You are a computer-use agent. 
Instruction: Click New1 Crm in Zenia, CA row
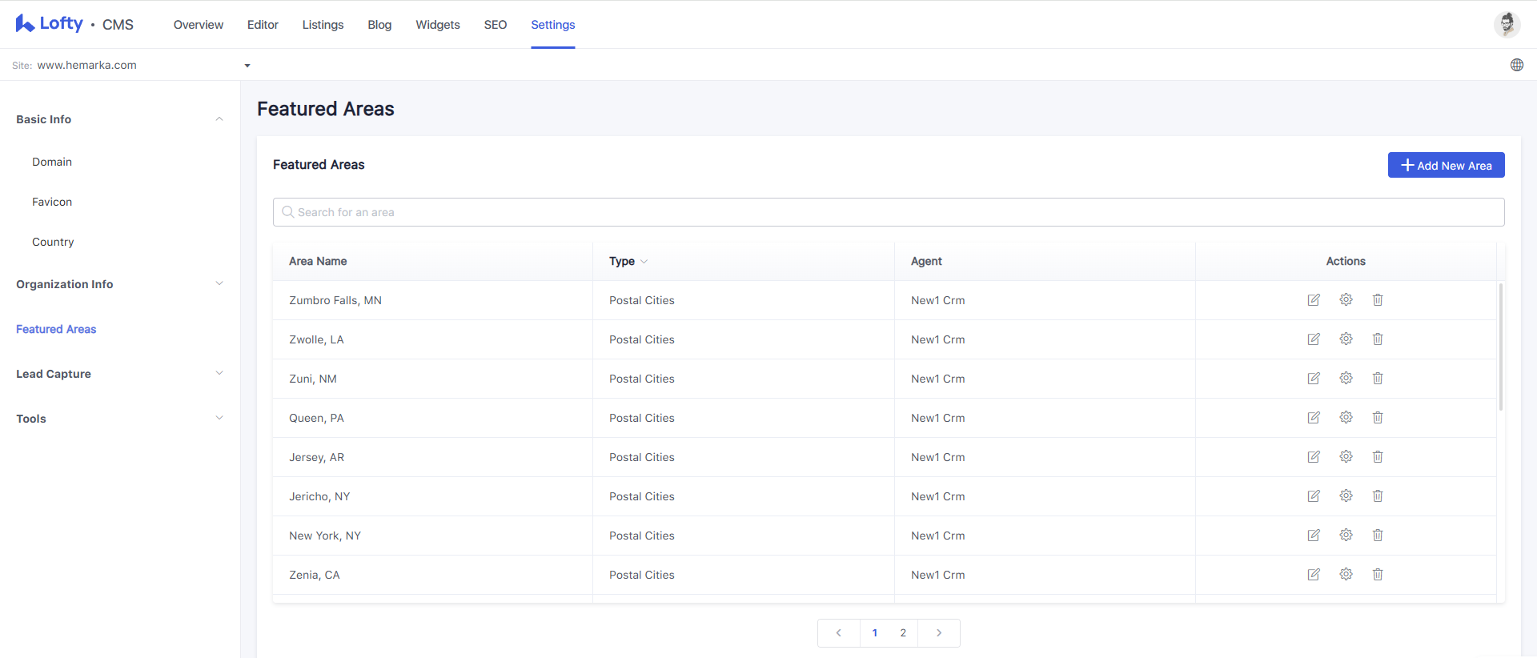click(x=938, y=575)
